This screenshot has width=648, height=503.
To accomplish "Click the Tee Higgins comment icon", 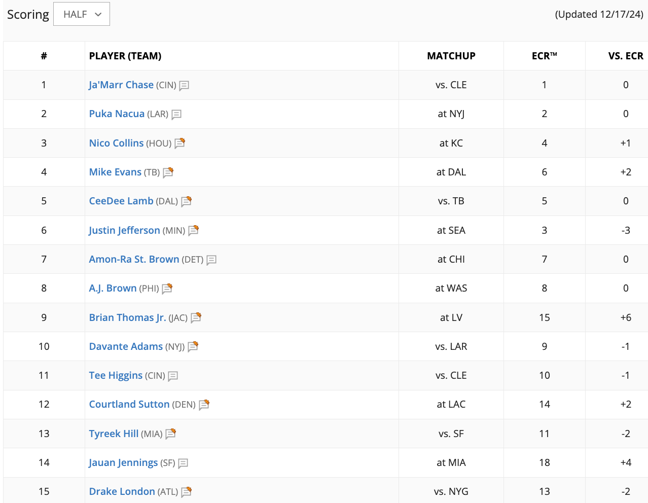I will pyautogui.click(x=173, y=376).
